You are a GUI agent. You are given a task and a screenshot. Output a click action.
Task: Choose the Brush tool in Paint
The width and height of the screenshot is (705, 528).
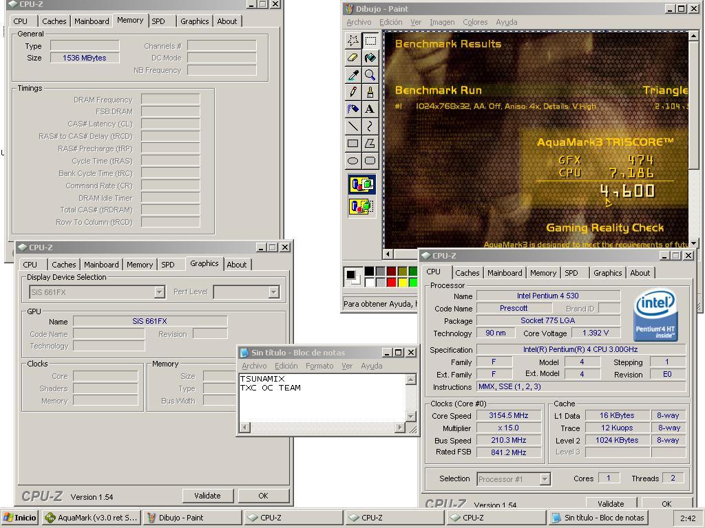tap(370, 91)
